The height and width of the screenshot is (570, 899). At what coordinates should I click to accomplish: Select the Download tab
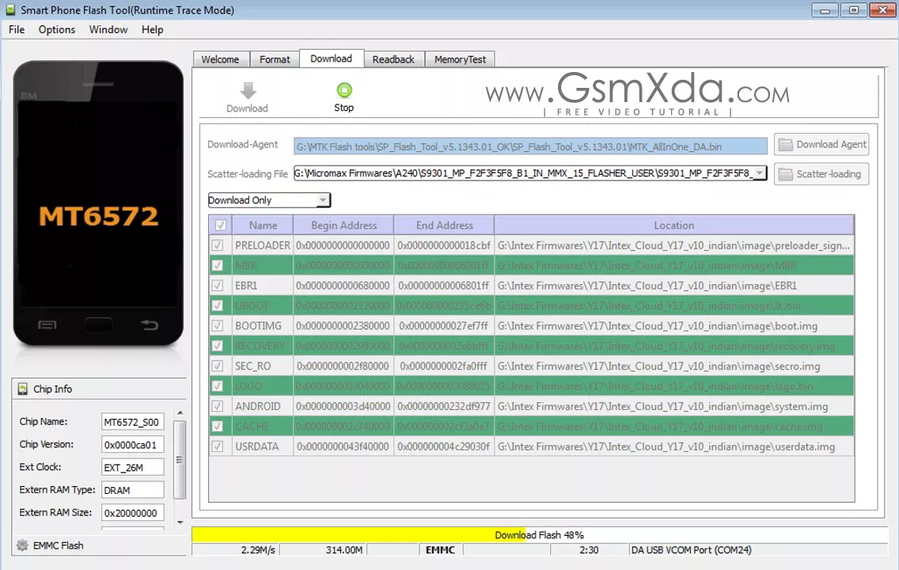click(332, 59)
